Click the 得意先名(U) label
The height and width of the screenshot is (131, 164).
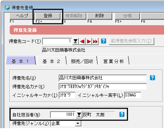[x=24, y=78]
